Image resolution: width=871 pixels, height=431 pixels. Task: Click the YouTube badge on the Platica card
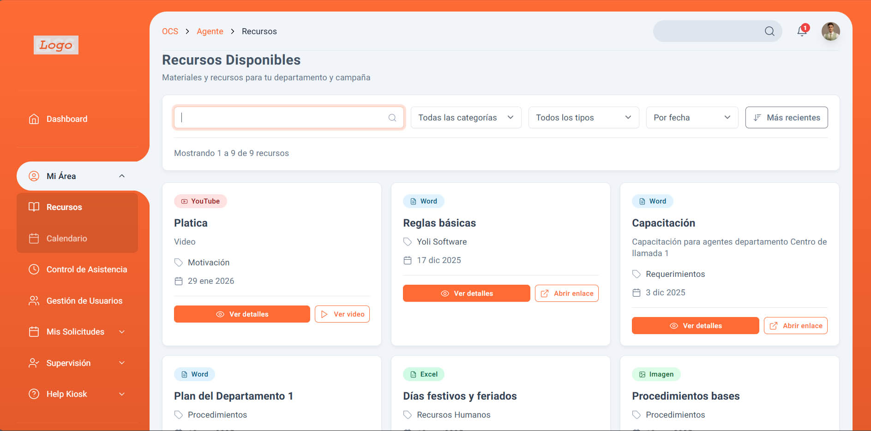pyautogui.click(x=200, y=201)
